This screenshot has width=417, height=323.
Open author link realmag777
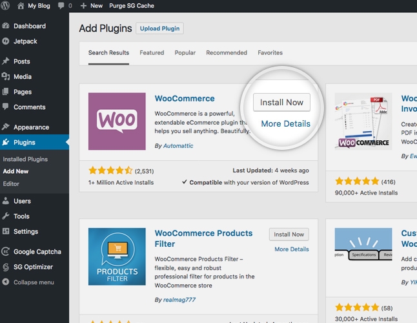pos(179,300)
